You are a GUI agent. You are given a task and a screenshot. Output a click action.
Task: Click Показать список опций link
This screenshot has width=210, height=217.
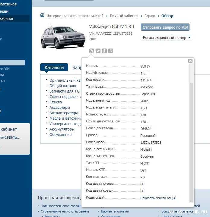(158, 198)
